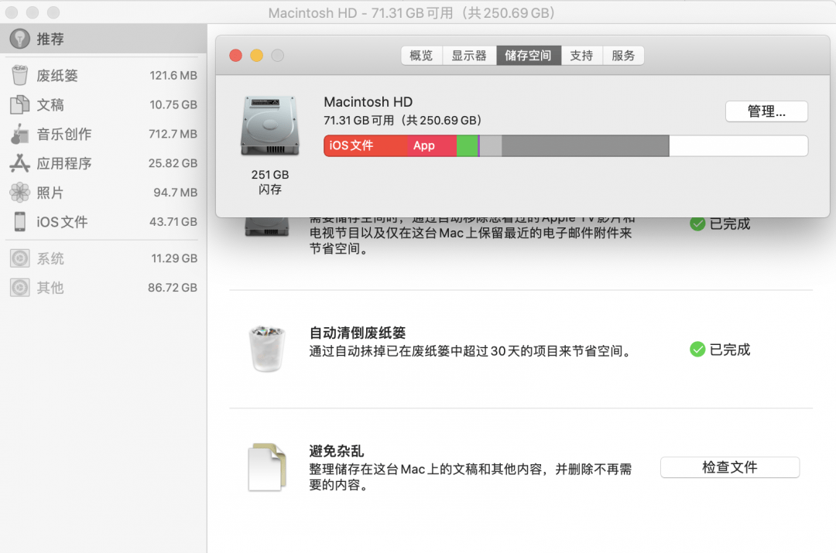
Task: Click the green segment of storage bar
Action: pos(467,145)
